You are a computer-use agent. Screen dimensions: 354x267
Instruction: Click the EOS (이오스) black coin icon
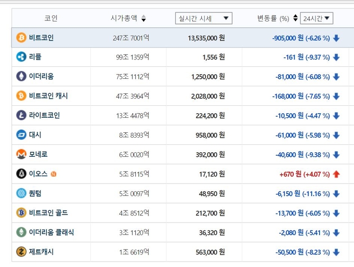21,174
